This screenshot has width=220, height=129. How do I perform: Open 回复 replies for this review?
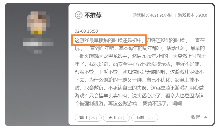(145, 118)
